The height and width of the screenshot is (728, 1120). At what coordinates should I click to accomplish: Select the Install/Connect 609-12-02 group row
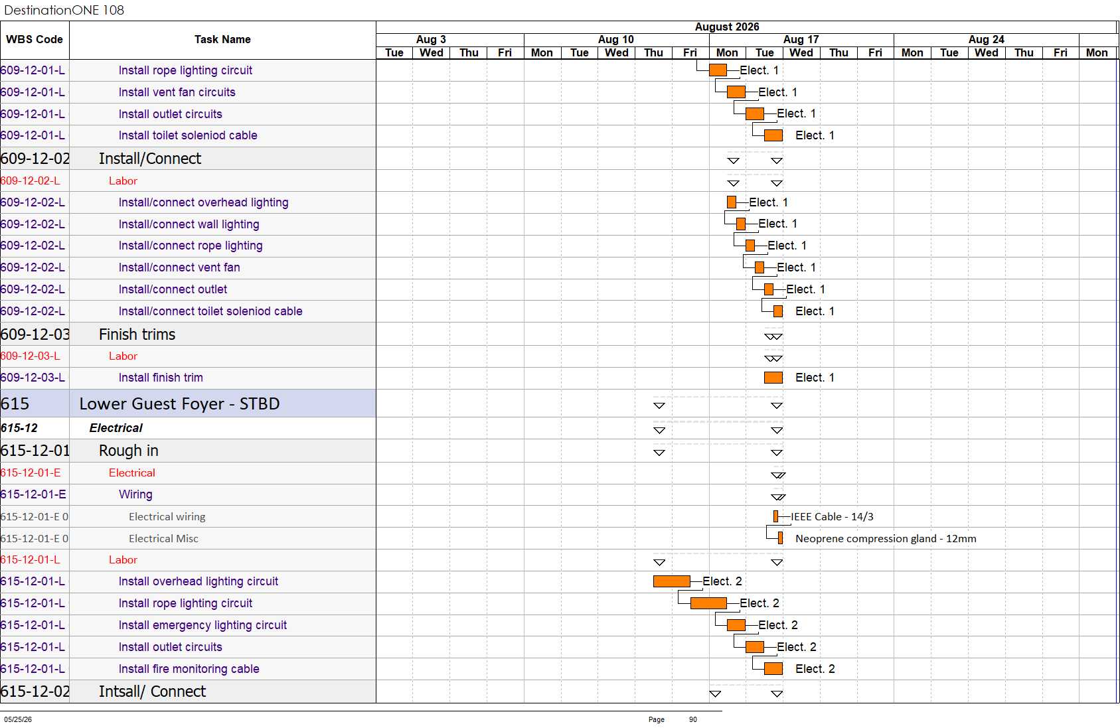(188, 159)
